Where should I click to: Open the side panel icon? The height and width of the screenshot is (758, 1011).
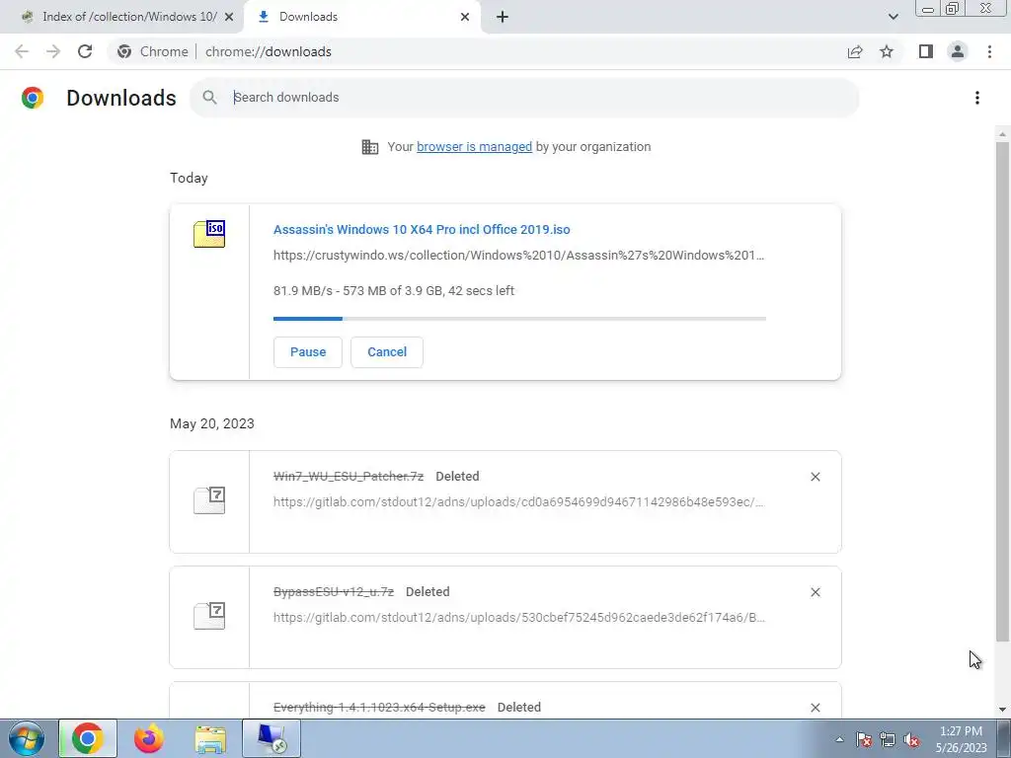pos(926,51)
